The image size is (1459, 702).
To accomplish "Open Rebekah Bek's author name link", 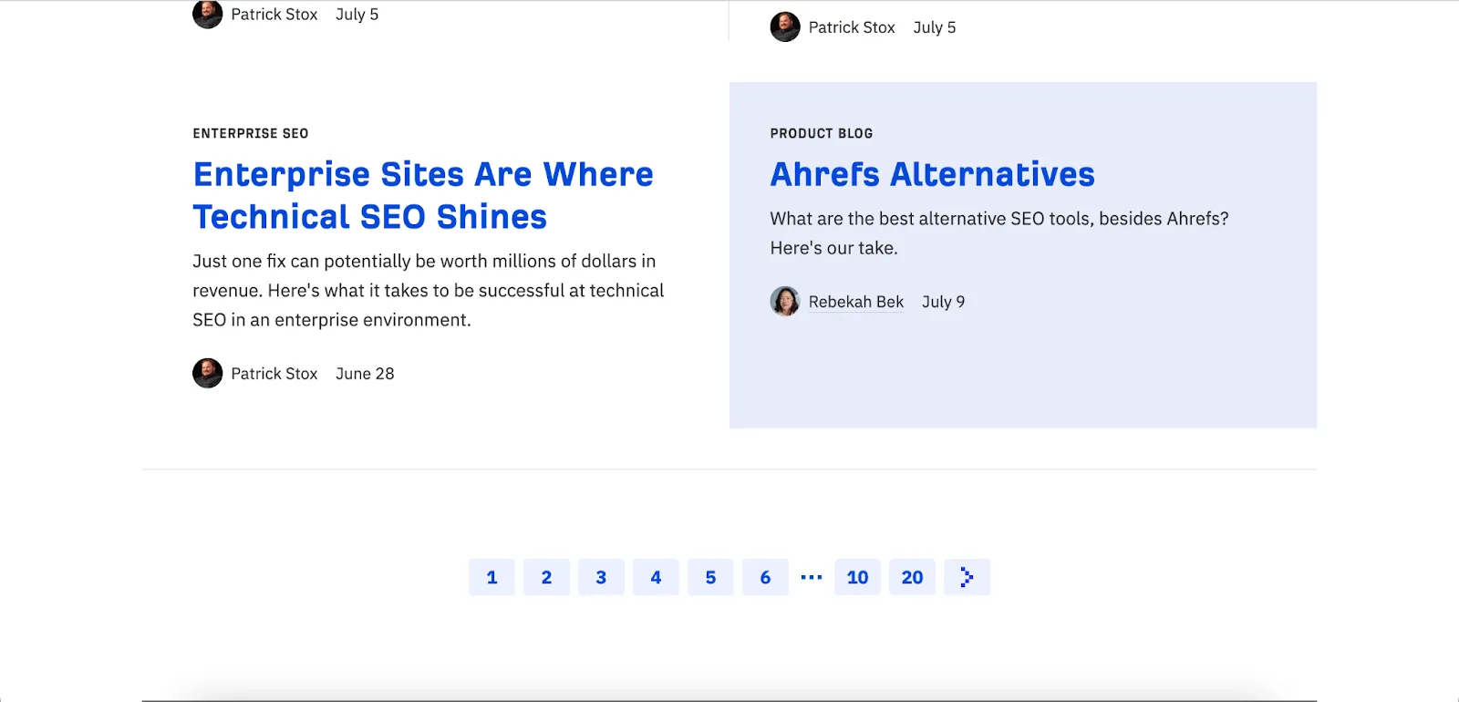I will [855, 302].
